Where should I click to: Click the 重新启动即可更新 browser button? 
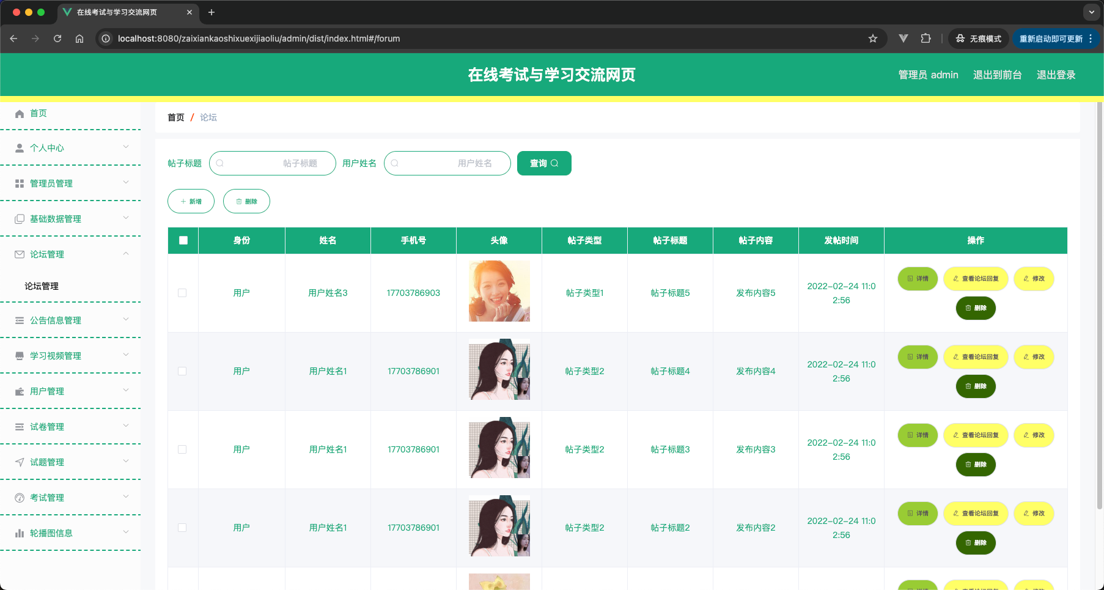tap(1056, 39)
